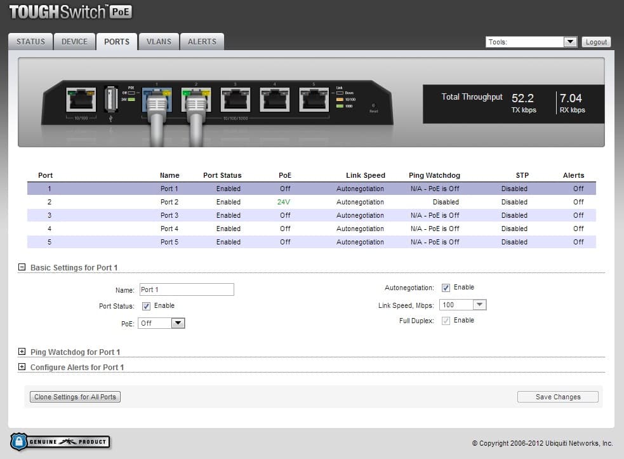Image resolution: width=624 pixels, height=459 pixels.
Task: Click the management port on the switch image
Action: click(x=81, y=100)
